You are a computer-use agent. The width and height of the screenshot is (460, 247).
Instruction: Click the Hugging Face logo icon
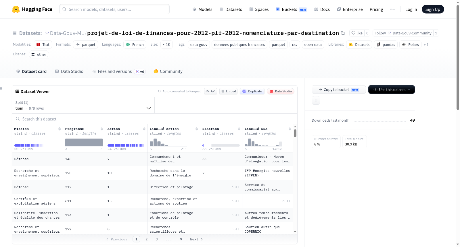coord(16,9)
